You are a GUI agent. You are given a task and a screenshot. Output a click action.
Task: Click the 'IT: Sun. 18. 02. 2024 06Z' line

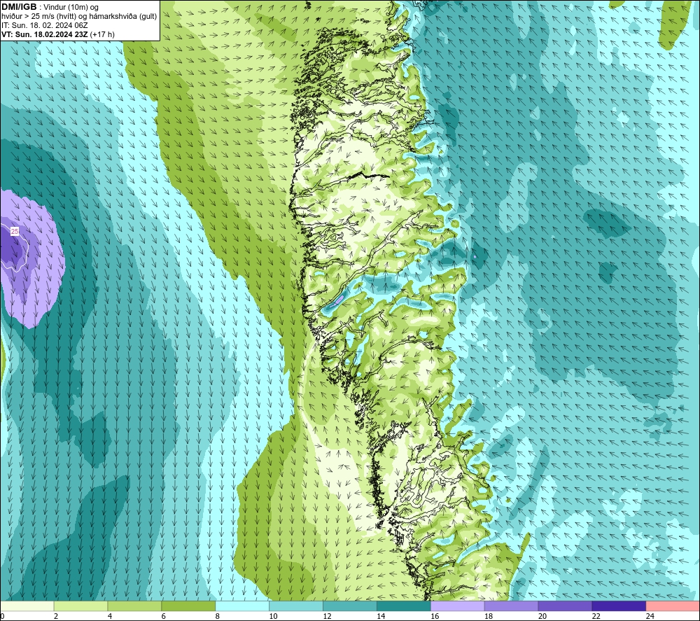click(45, 25)
